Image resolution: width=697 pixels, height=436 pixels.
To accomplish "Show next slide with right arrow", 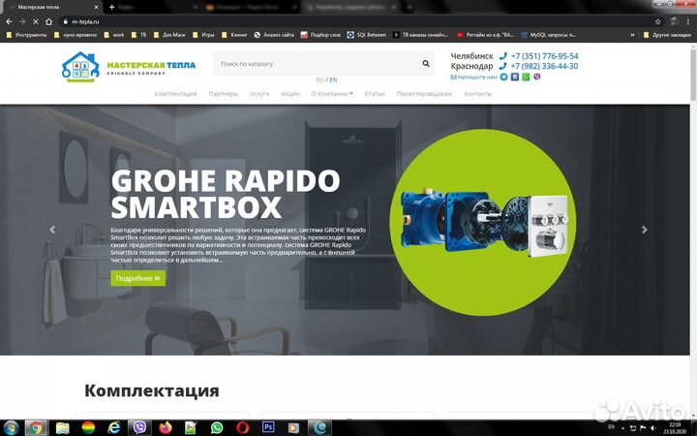I will point(644,230).
